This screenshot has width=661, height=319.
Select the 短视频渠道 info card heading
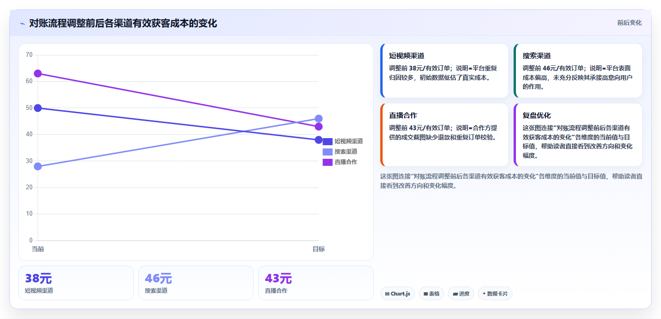[407, 55]
